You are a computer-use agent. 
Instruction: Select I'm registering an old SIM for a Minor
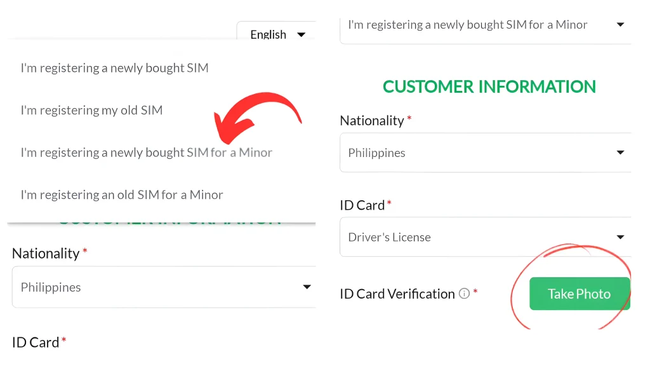coord(121,194)
